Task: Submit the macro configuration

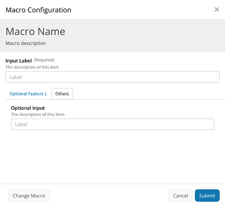Action: click(x=207, y=195)
